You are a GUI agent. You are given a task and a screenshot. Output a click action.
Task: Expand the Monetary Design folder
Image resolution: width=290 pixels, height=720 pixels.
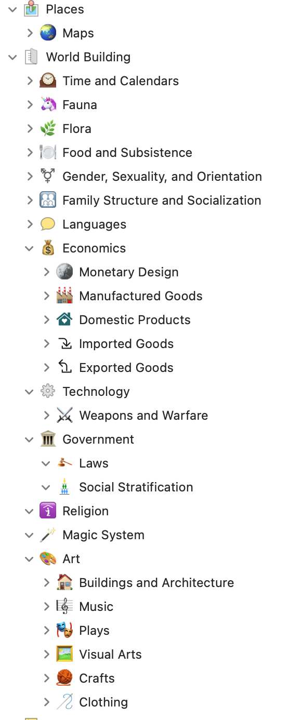coord(46,272)
